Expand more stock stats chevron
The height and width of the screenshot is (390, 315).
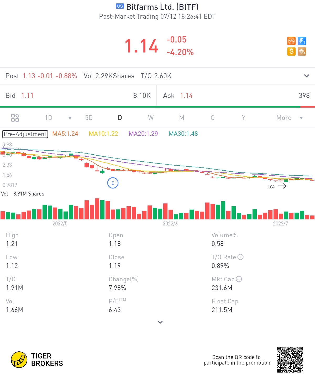click(x=160, y=322)
